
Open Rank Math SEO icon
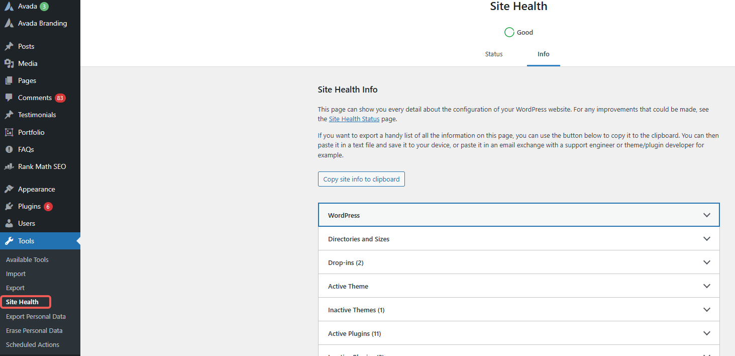9,166
